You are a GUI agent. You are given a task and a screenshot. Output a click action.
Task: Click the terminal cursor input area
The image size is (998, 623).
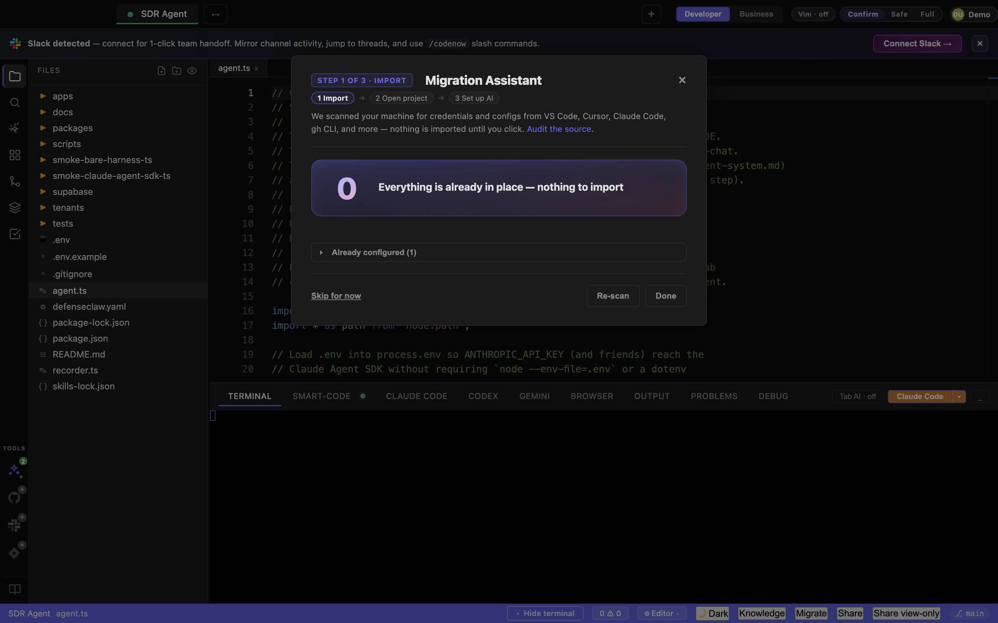(x=213, y=416)
